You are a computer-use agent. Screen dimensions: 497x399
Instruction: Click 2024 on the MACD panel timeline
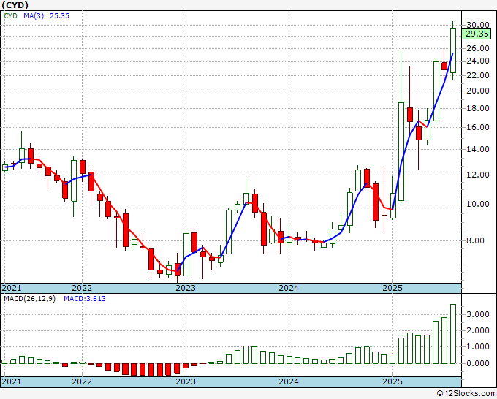click(x=289, y=381)
